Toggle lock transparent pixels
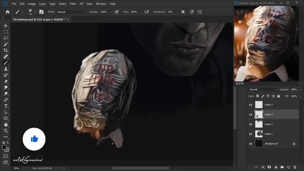This screenshot has width=304, height=171. point(257,96)
